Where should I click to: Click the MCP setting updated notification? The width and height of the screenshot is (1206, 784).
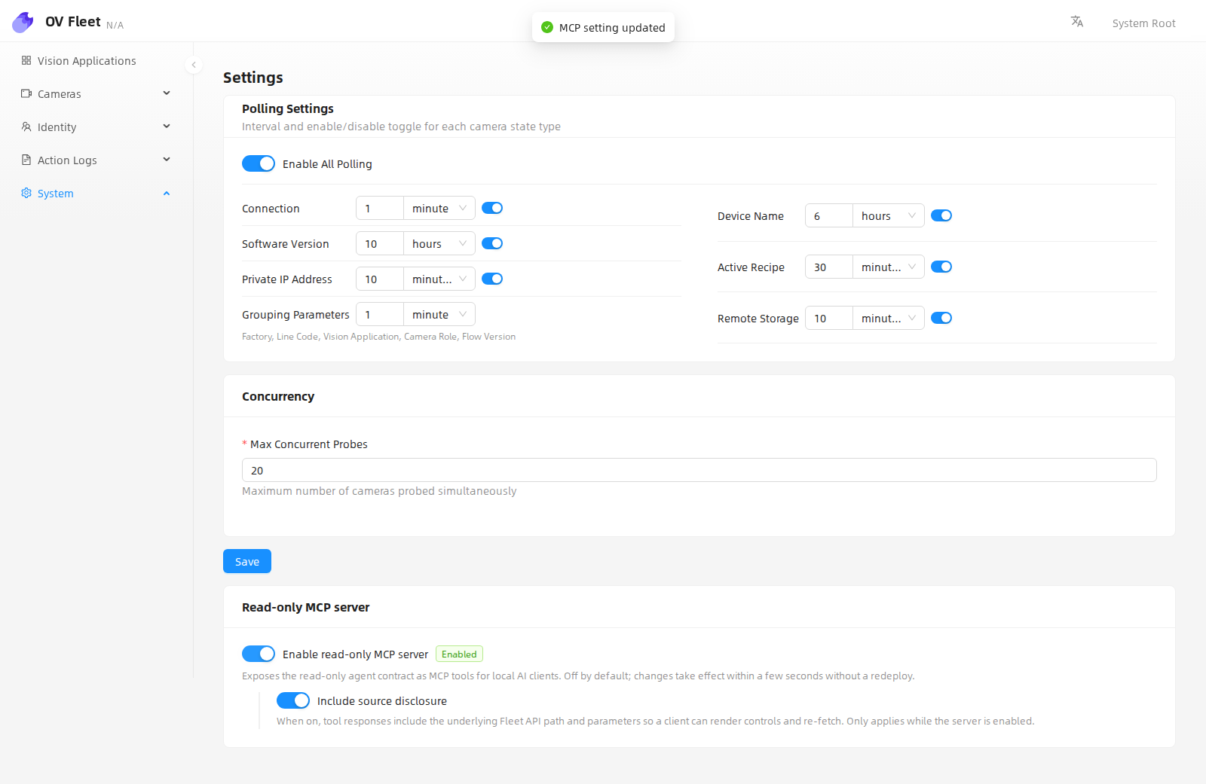[603, 27]
